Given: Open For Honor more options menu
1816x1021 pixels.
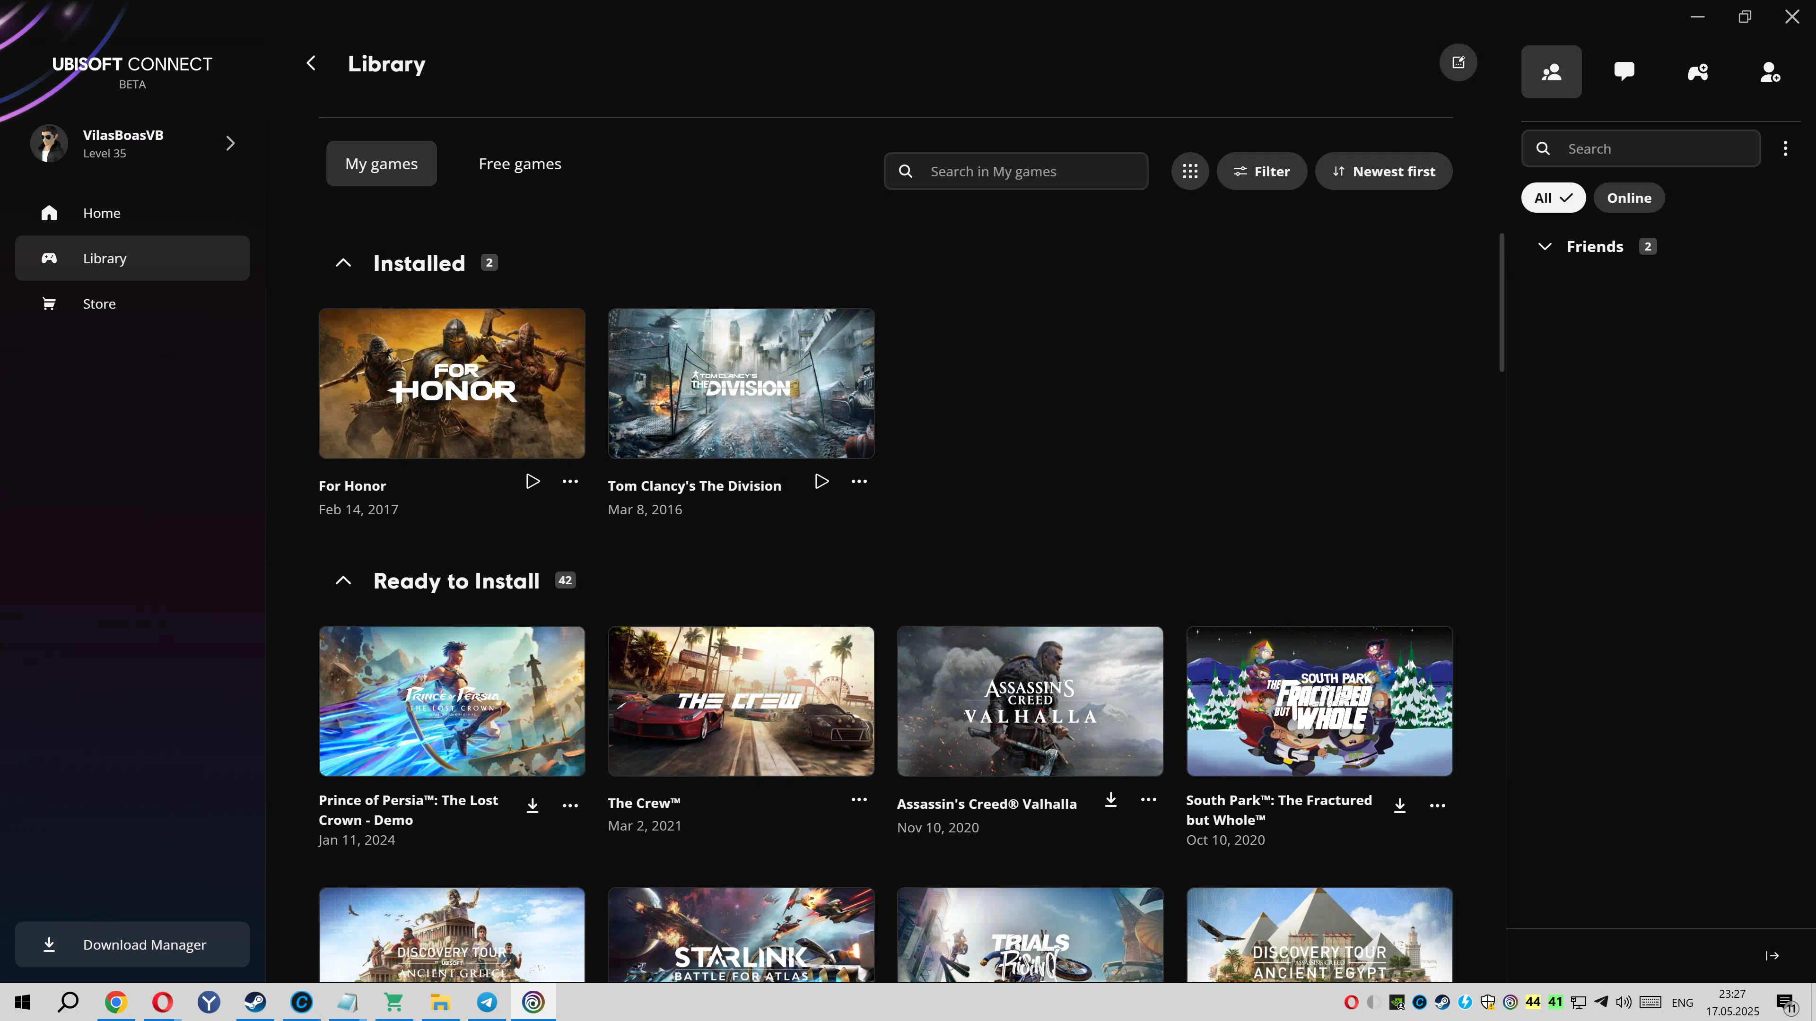Looking at the screenshot, I should point(570,481).
